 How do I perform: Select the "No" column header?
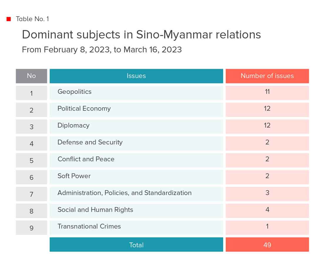tap(31, 76)
